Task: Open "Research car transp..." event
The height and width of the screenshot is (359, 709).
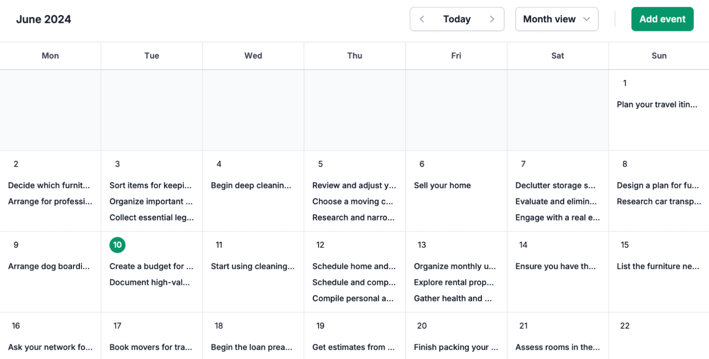Action: [659, 201]
